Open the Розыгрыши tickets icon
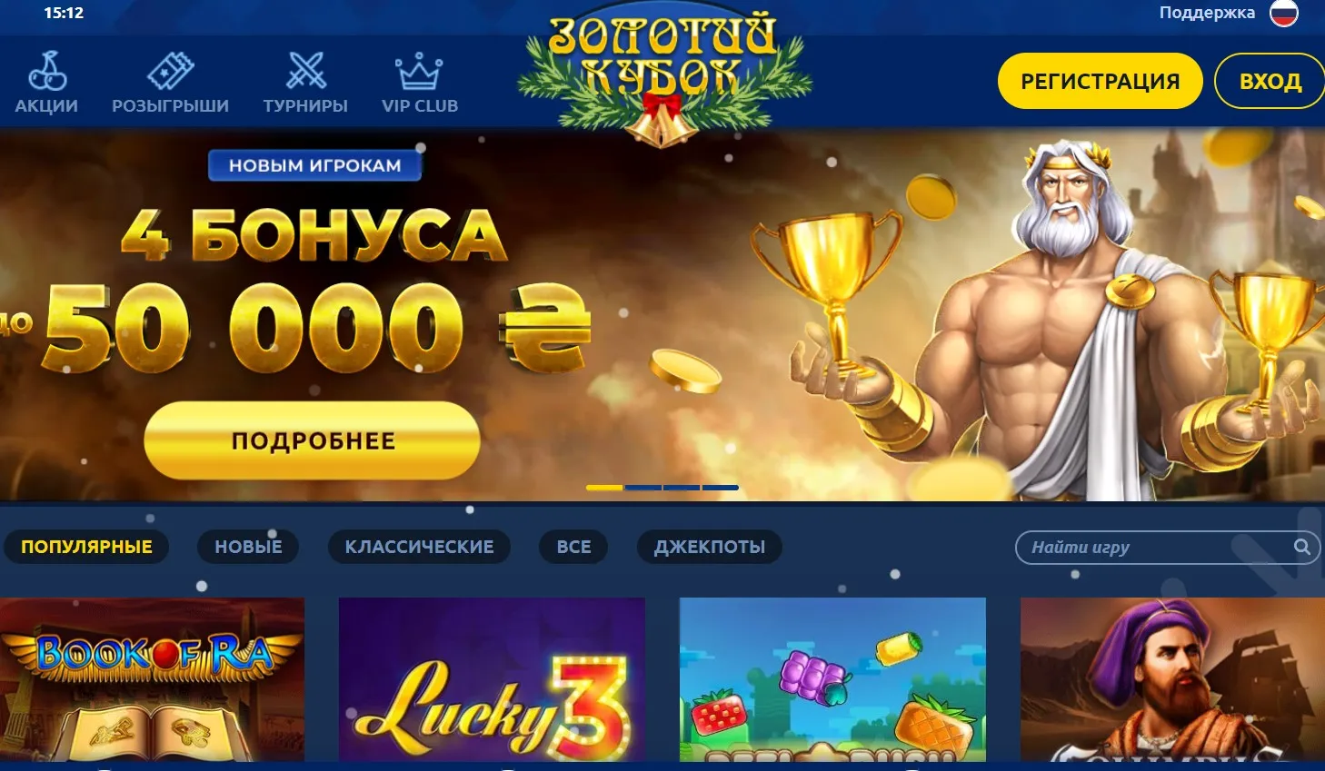 tap(171, 71)
